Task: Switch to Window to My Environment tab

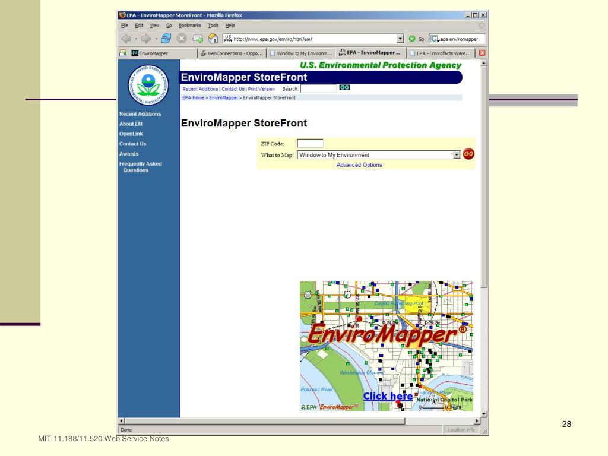Action: pos(301,53)
